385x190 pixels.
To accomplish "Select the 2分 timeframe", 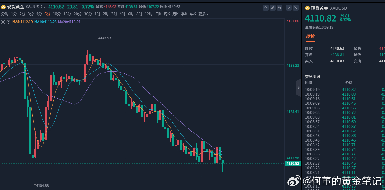I will pos(22,14).
